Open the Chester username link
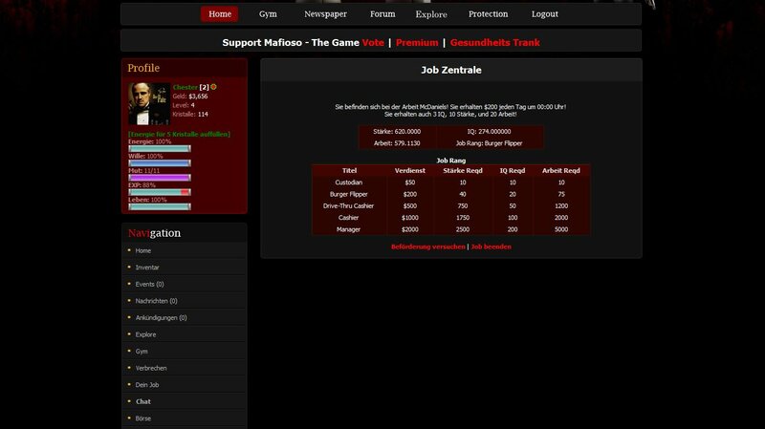765x429 pixels. pyautogui.click(x=185, y=87)
